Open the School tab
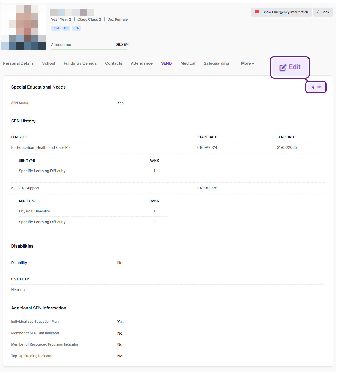 click(49, 63)
